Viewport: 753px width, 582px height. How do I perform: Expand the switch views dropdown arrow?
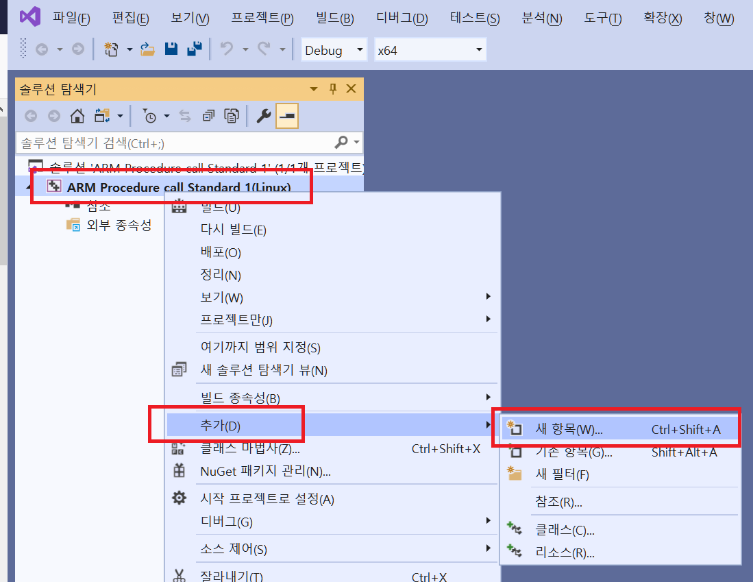[x=120, y=116]
